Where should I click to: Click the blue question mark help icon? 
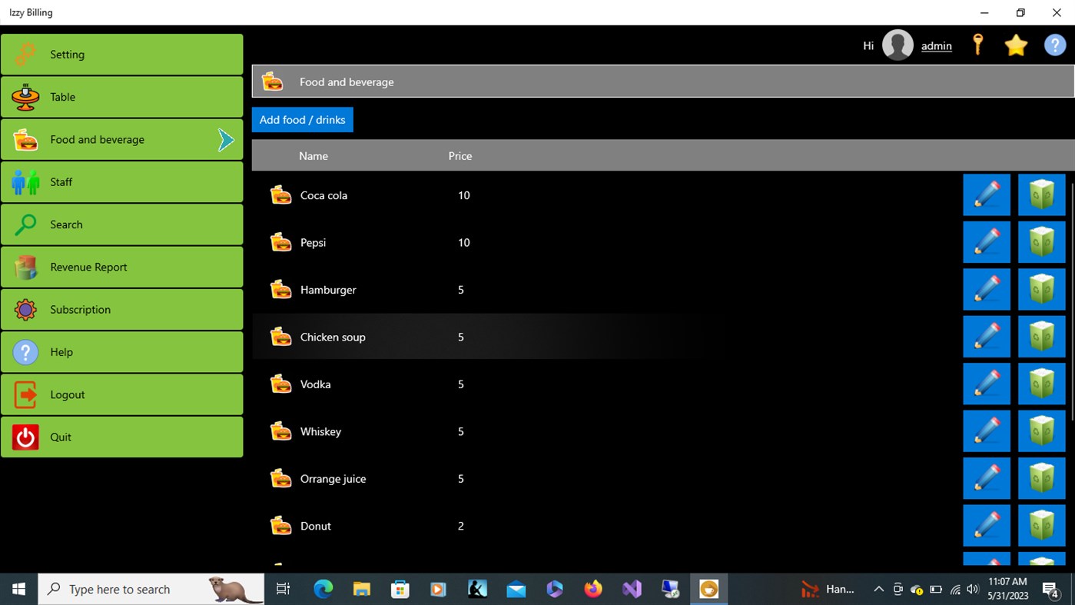coord(1054,45)
